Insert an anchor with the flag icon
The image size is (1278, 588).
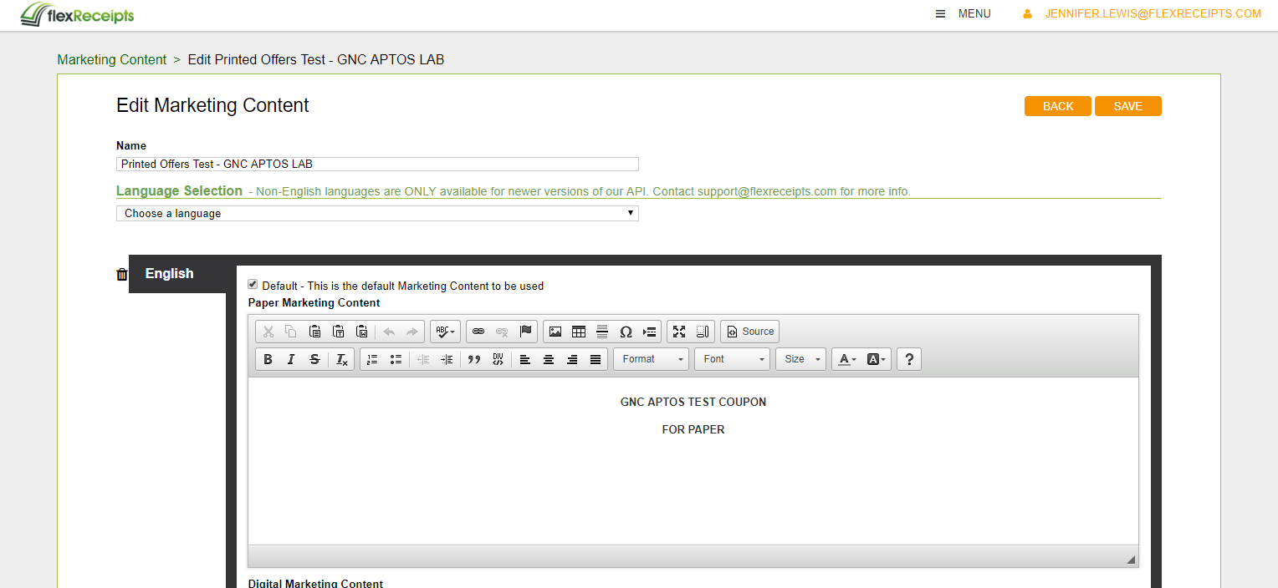525,332
